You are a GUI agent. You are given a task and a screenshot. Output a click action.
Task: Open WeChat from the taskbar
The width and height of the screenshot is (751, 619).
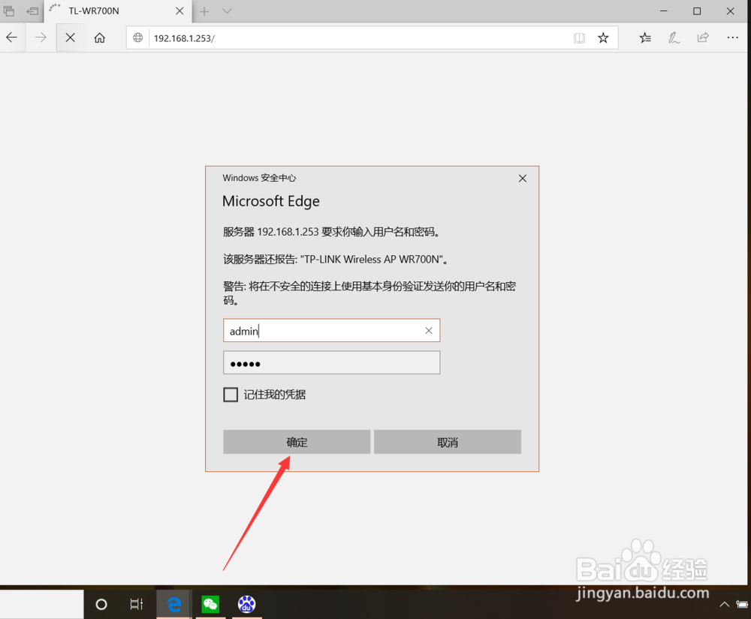[x=210, y=604]
